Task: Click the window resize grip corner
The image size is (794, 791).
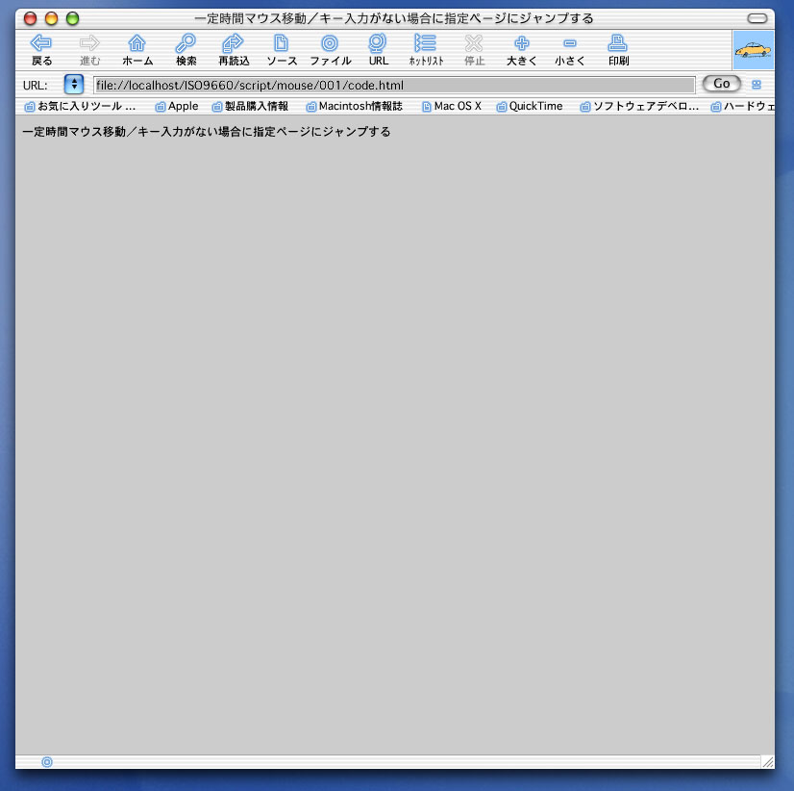Action: tap(768, 761)
